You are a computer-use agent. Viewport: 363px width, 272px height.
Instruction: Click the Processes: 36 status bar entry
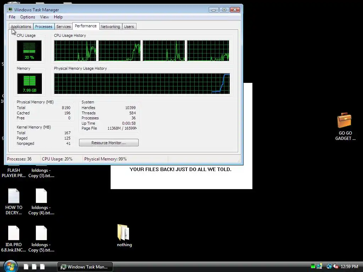tap(19, 159)
